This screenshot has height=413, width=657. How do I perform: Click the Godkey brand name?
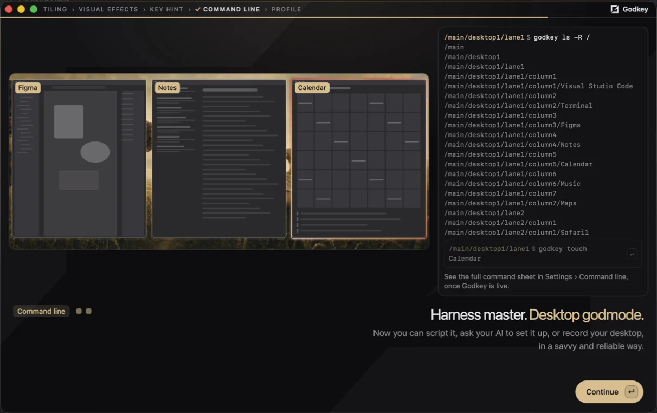pyautogui.click(x=635, y=9)
